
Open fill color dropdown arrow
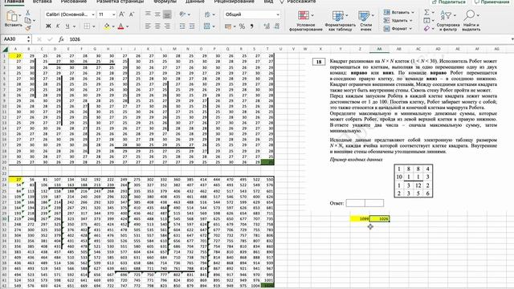click(113, 26)
